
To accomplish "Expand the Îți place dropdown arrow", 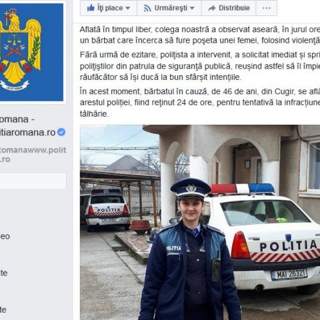I will [127, 8].
